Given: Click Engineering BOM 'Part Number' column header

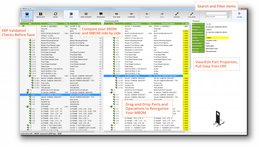Looking at the screenshot, I should (x=52, y=24).
